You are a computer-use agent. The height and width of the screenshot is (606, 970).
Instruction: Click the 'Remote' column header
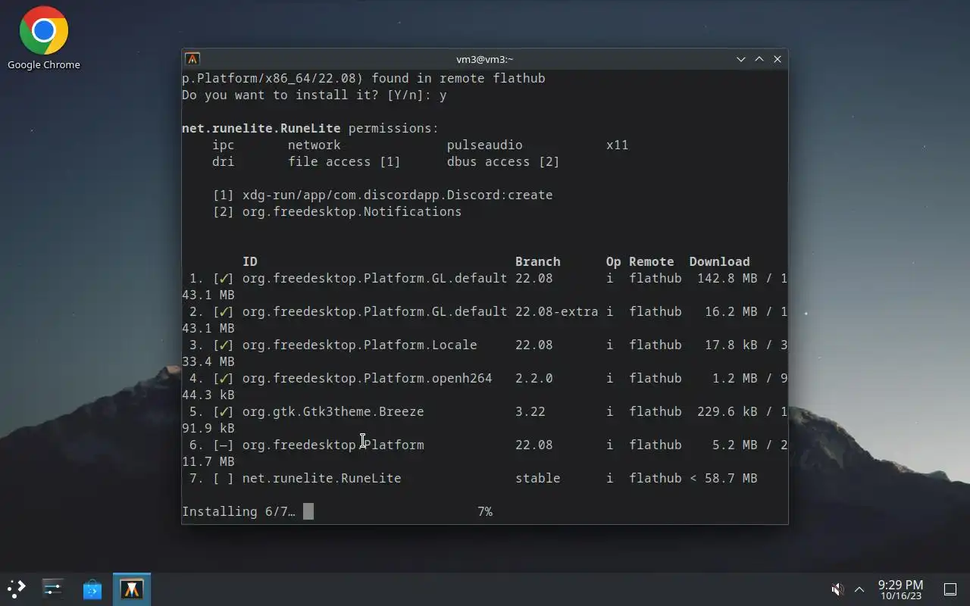pyautogui.click(x=651, y=261)
